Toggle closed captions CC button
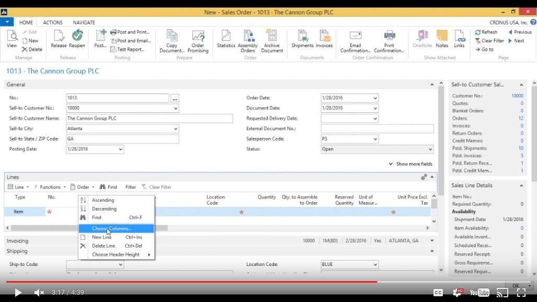This screenshot has width=537, height=302. tap(438, 293)
